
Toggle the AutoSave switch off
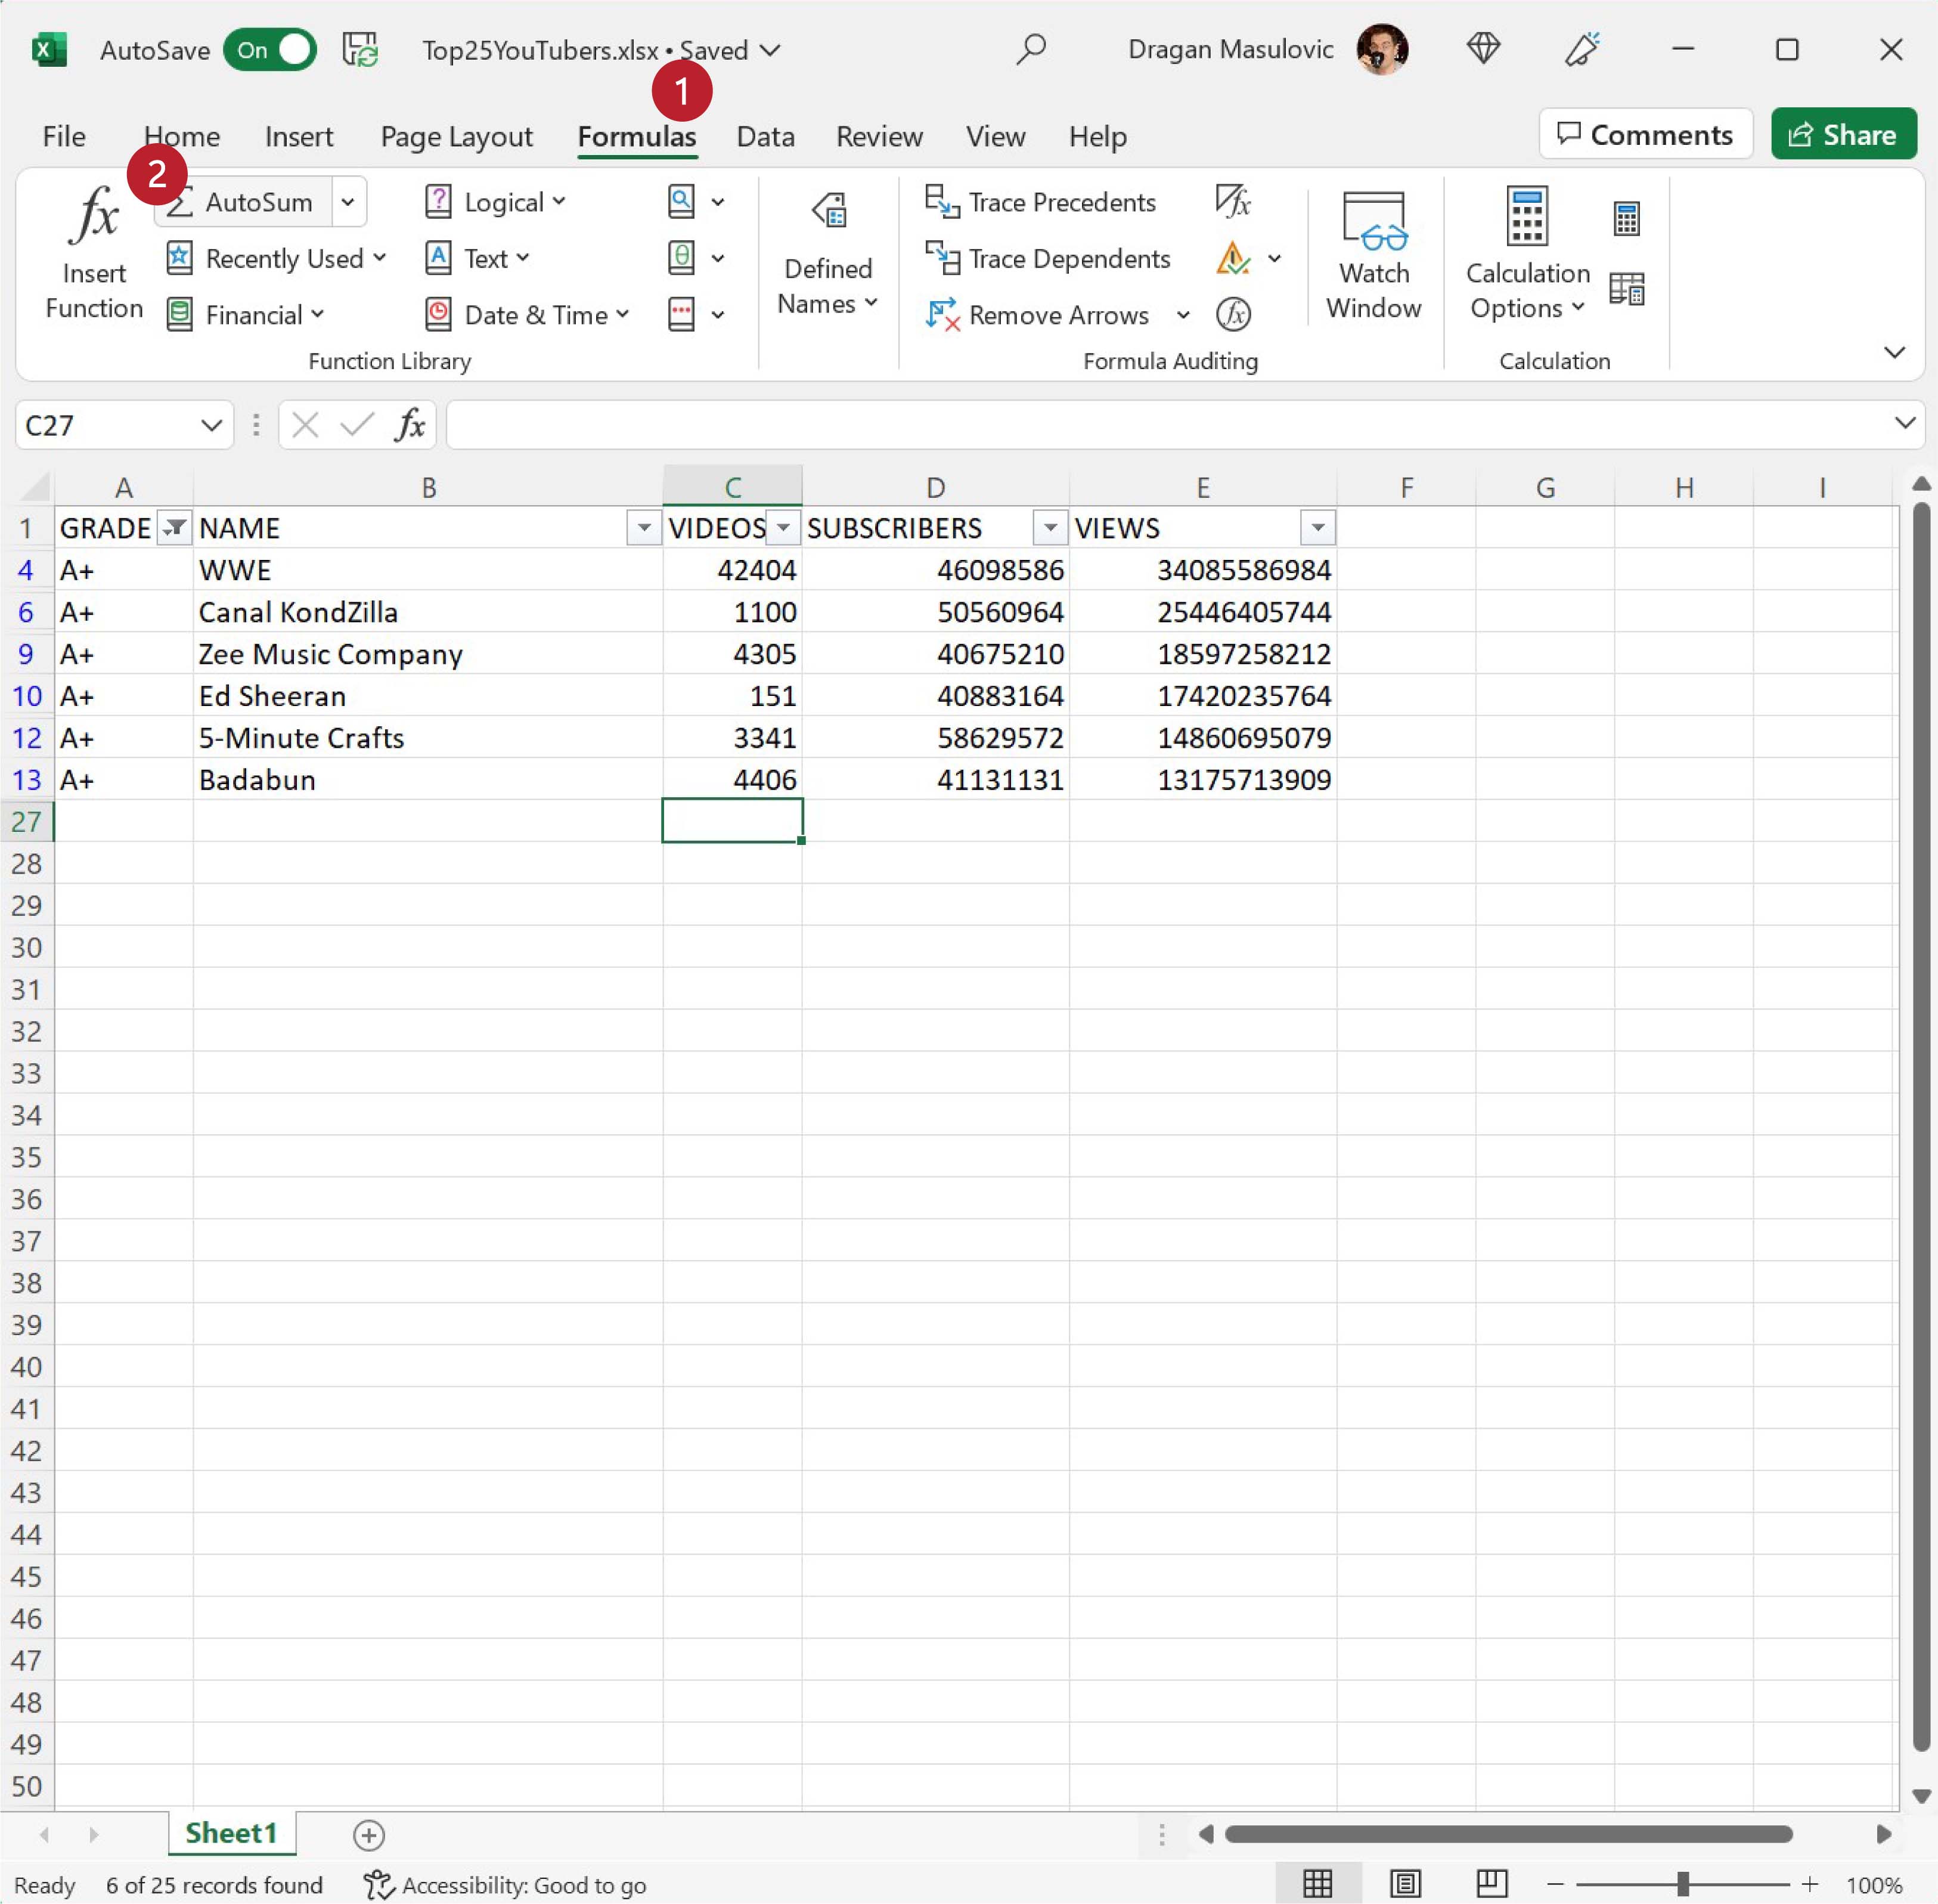point(271,50)
